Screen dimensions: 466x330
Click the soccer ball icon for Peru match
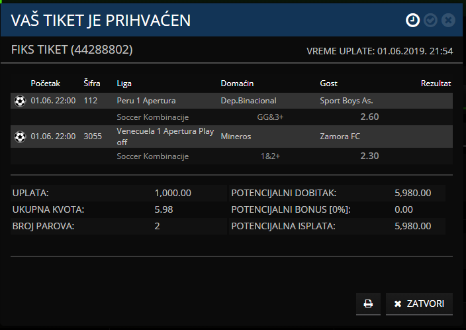tap(20, 101)
